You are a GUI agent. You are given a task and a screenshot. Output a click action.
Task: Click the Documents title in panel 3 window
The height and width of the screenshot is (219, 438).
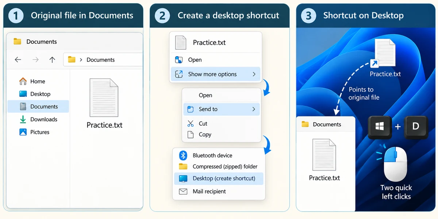327,124
